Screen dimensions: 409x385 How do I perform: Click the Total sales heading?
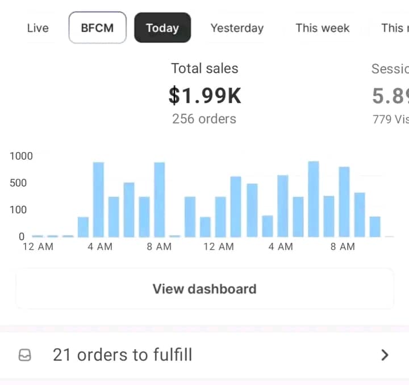pyautogui.click(x=204, y=69)
